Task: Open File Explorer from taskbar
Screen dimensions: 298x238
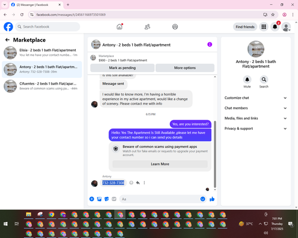Action: 29,214
